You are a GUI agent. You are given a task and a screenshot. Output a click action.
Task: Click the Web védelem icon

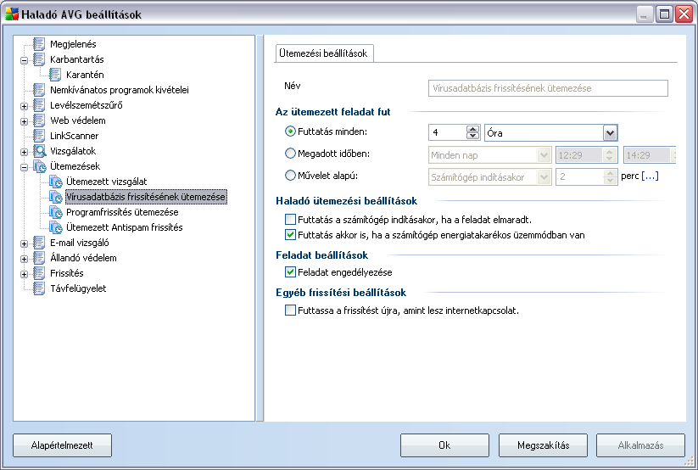tap(39, 120)
